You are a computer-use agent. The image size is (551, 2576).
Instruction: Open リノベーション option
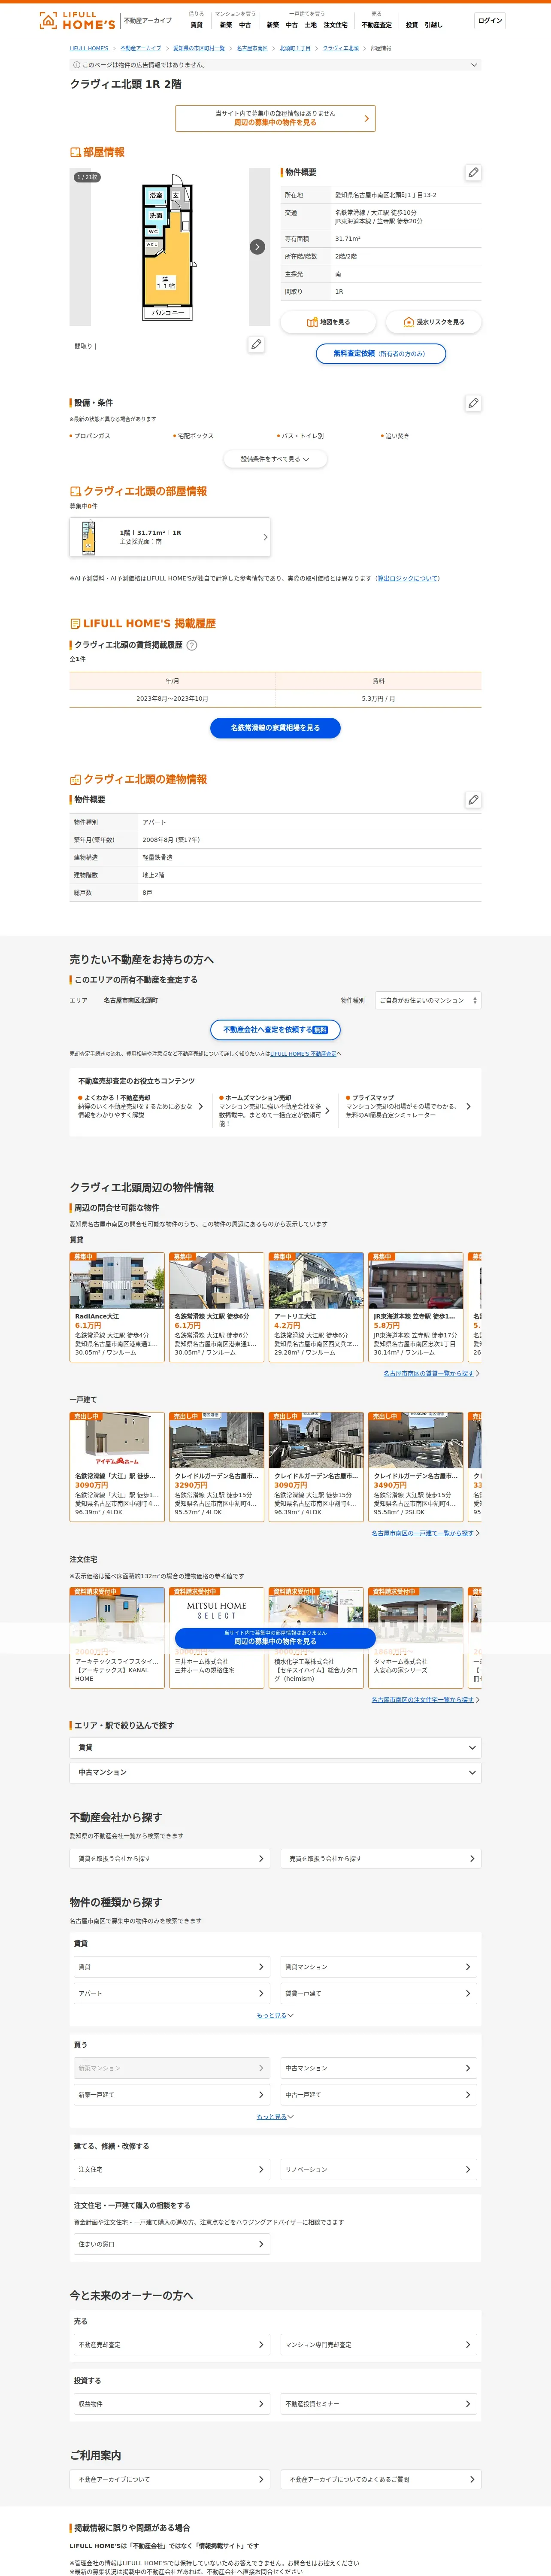click(x=378, y=2169)
